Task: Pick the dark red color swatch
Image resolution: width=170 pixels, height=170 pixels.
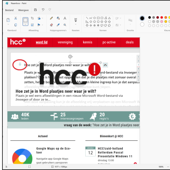Action: tap(158, 17)
